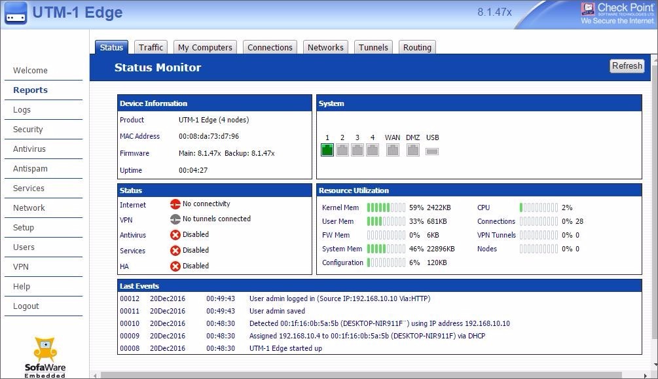658x379 pixels.
Task: Open the Connections tab
Action: [270, 47]
